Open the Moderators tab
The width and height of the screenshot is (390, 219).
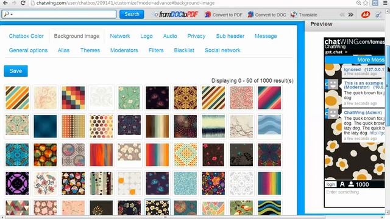pos(124,50)
